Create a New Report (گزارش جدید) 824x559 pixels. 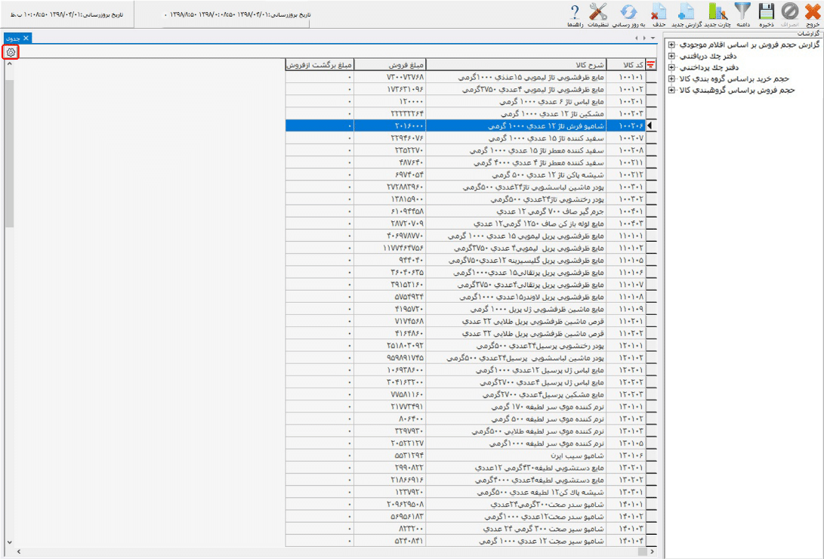tap(686, 13)
